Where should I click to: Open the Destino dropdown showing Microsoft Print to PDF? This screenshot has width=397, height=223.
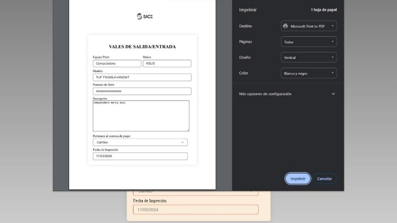coord(309,26)
